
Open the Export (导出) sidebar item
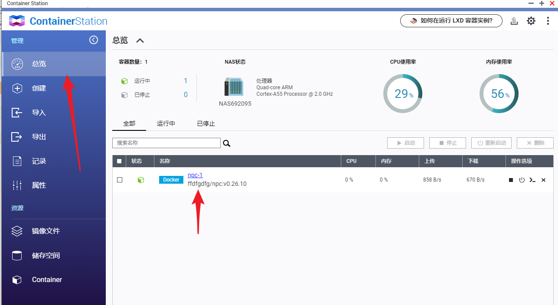click(x=54, y=136)
